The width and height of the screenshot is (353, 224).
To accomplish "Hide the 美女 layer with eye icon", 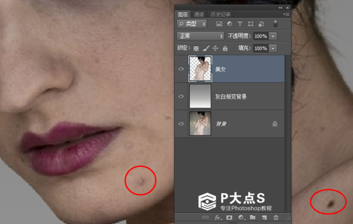I will tap(181, 69).
